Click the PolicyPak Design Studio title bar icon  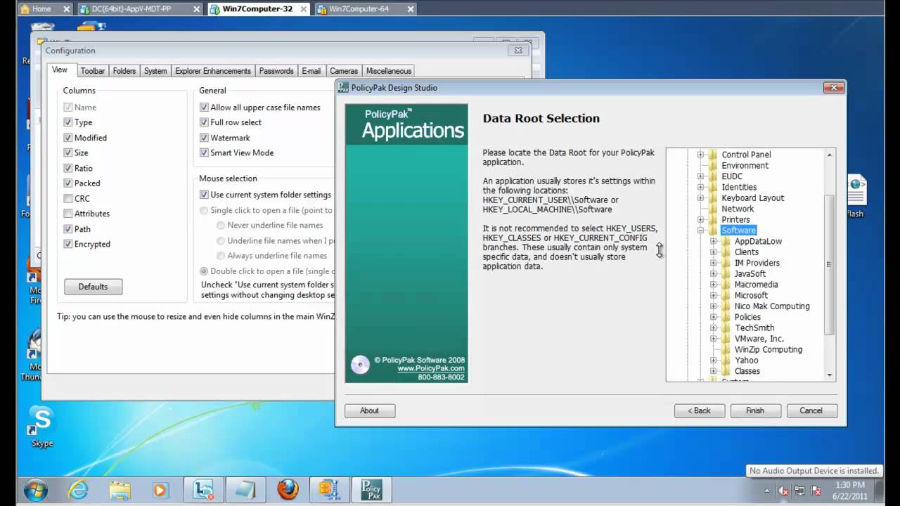click(343, 88)
